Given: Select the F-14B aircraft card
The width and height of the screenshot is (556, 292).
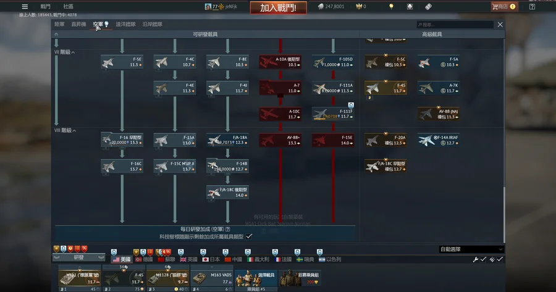Looking at the screenshot, I should click(x=227, y=166).
